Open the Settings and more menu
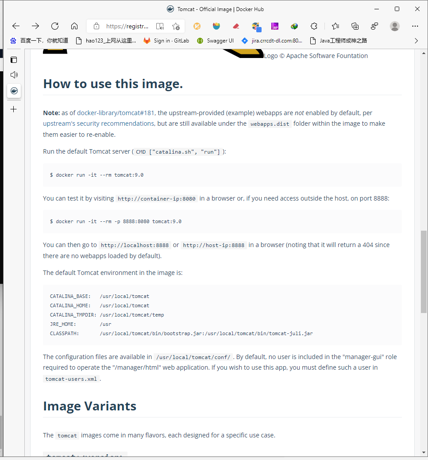 pyautogui.click(x=415, y=27)
